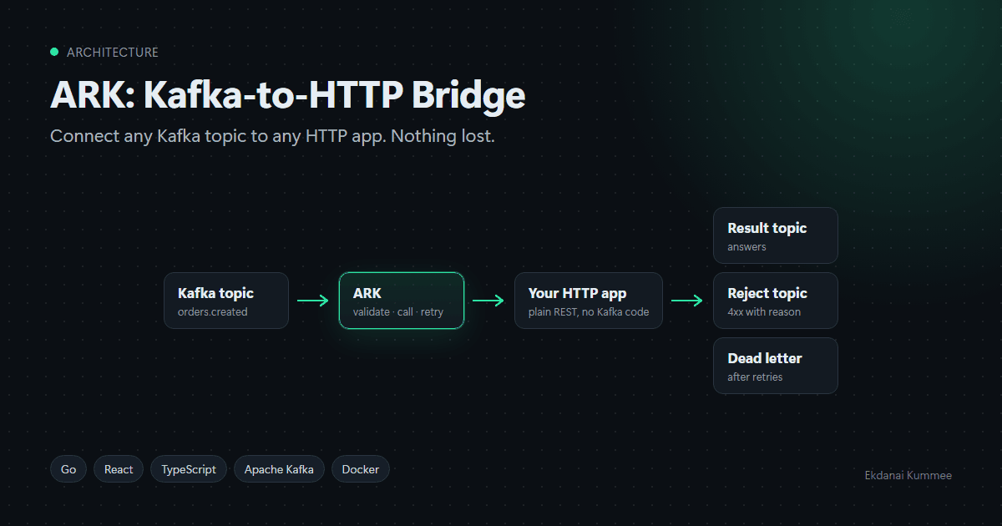Select the Reject topic card

tap(776, 301)
